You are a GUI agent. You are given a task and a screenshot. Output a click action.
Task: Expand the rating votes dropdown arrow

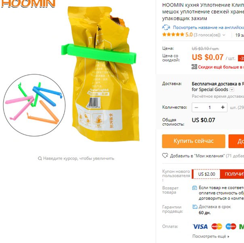click(x=224, y=35)
